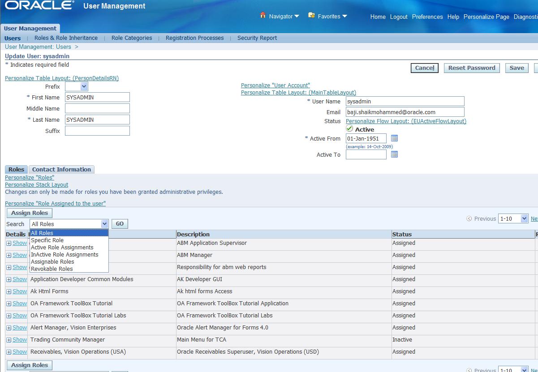The width and height of the screenshot is (538, 372).
Task: Open Personalize Table Layout (PersonDetailsRN) link
Action: (62, 78)
